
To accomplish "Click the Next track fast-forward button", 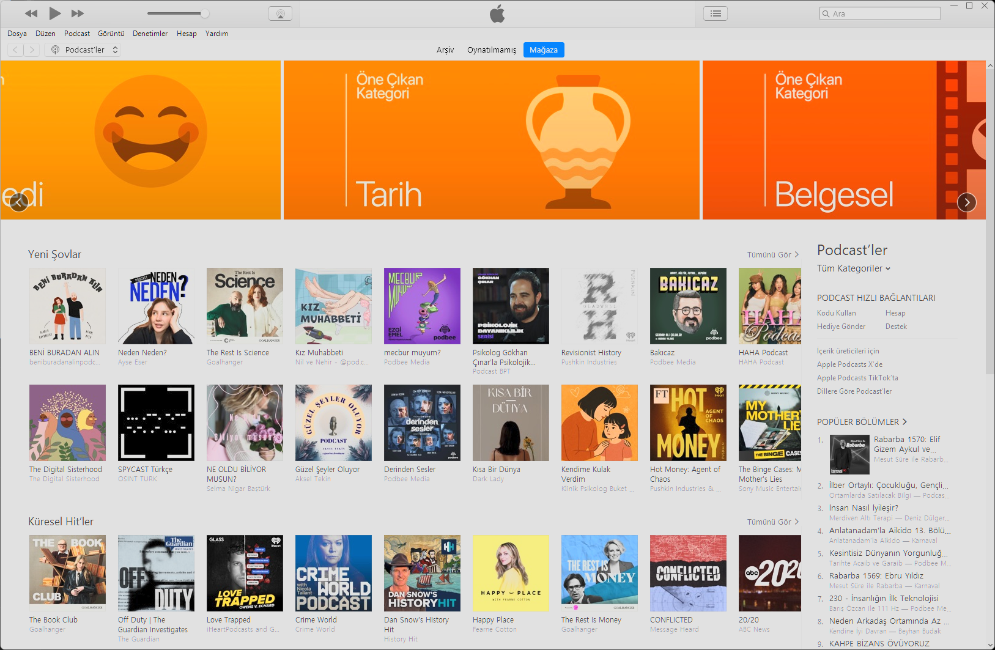I will (x=78, y=13).
